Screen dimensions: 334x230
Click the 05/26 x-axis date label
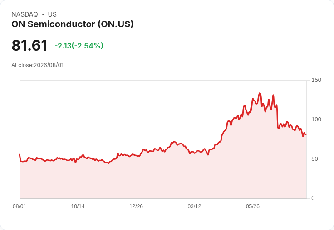pyautogui.click(x=253, y=206)
